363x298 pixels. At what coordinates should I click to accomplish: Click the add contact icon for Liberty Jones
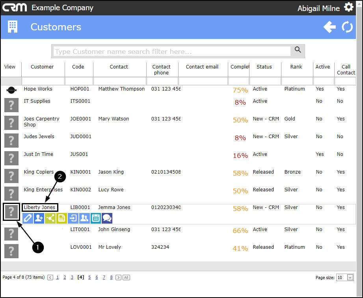pyautogui.click(x=39, y=218)
